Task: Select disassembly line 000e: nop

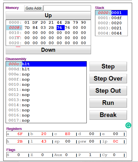Action: click(x=46, y=74)
